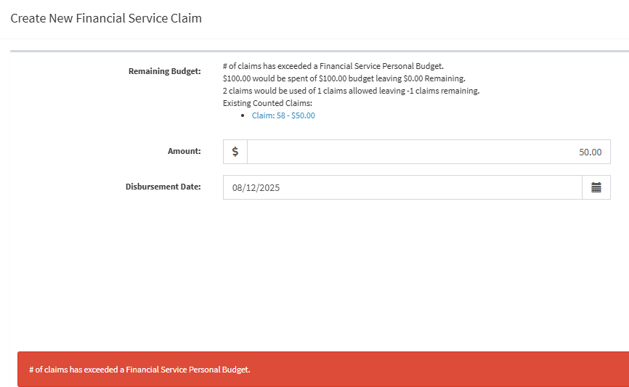Click the Existing Counted Claims text

point(267,103)
